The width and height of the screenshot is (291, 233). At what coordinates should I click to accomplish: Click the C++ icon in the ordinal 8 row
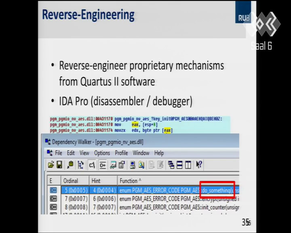pyautogui.click(x=53, y=207)
